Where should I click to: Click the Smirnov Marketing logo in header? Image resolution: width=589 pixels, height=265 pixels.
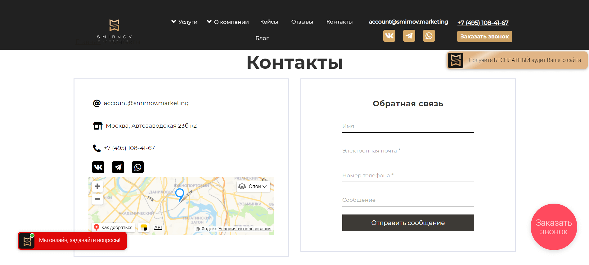tap(114, 30)
